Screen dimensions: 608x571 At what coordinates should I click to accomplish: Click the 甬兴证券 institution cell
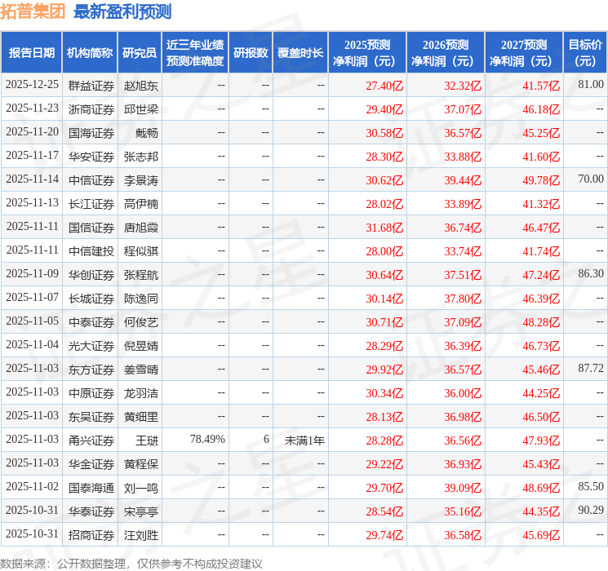coord(91,440)
